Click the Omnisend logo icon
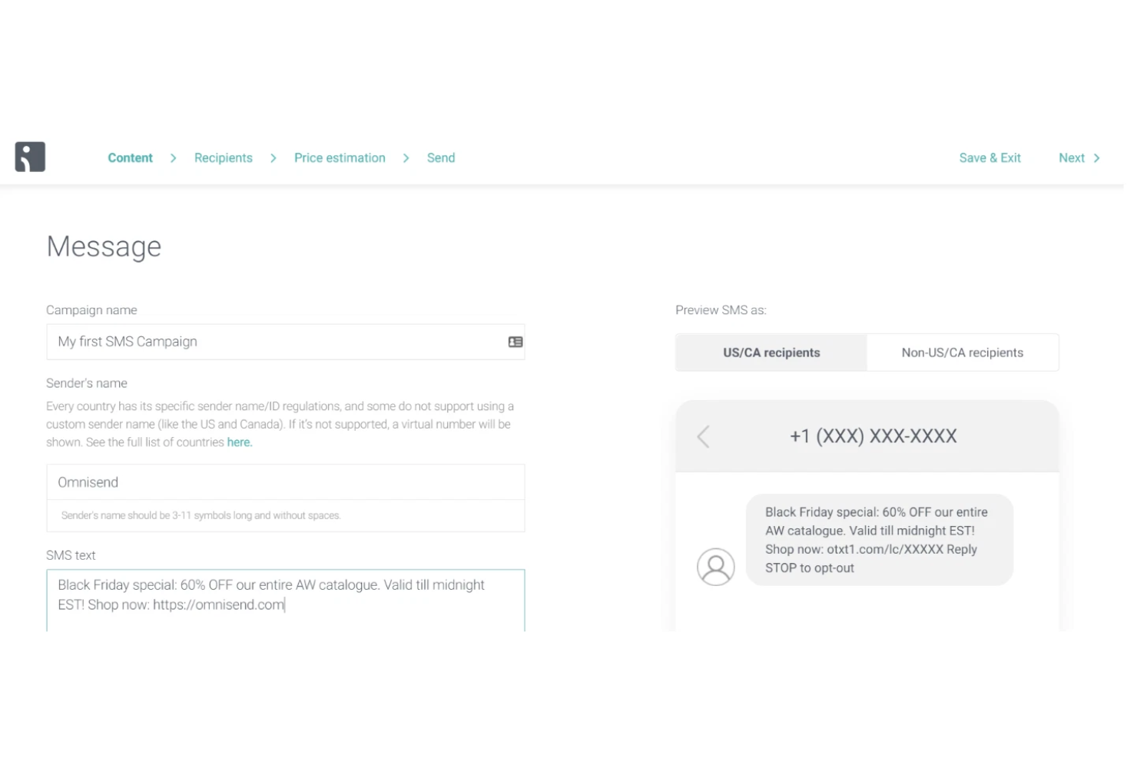 [30, 157]
